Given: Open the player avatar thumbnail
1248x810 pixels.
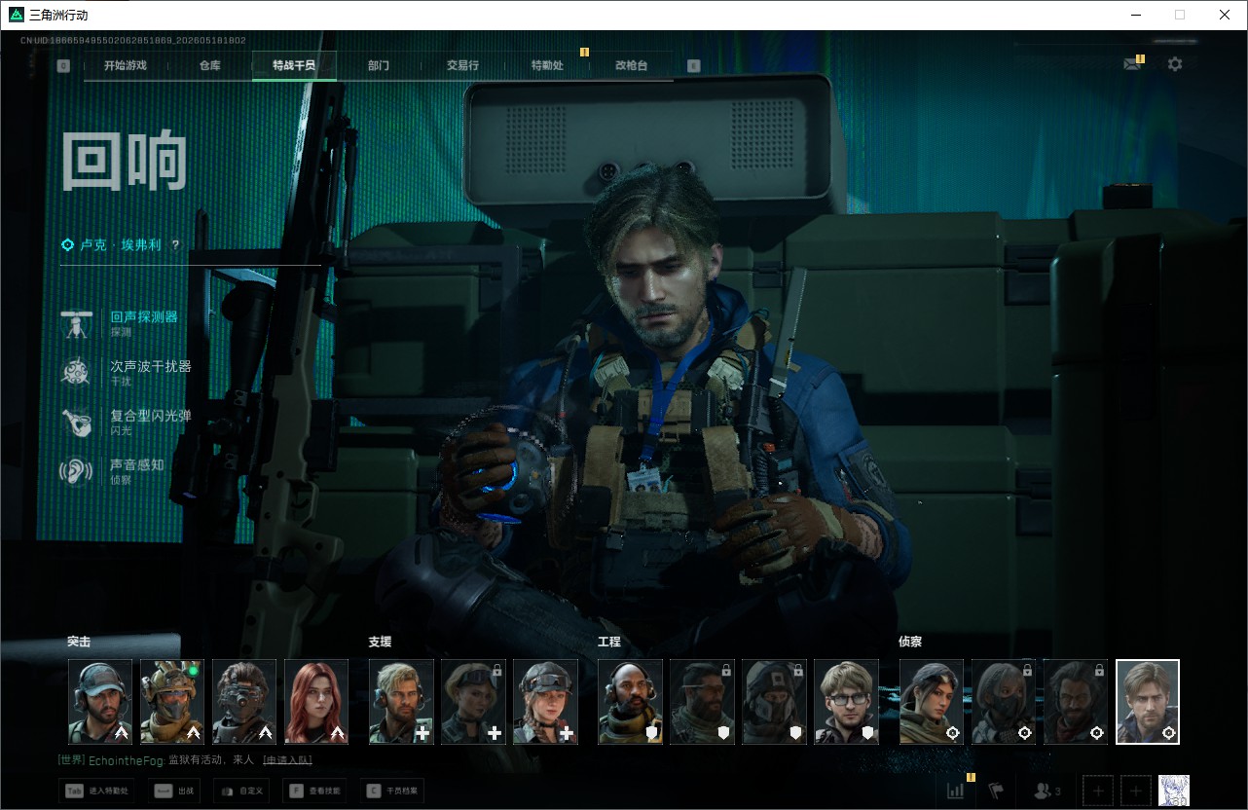Looking at the screenshot, I should [1174, 791].
